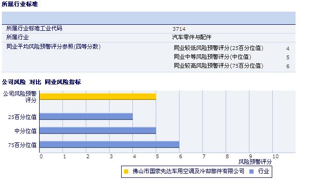Click the blue 行业 legend swatch
Viewport: 310px width, 182px height.
[x=251, y=171]
